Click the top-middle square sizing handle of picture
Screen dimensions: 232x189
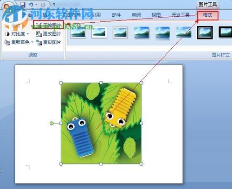point(101,83)
